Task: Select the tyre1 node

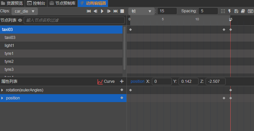Action: [61, 54]
